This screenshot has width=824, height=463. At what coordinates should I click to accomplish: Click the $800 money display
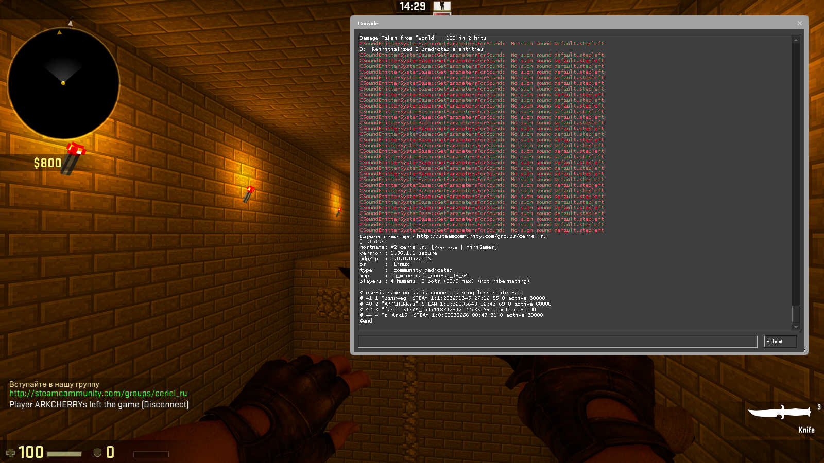tap(47, 163)
